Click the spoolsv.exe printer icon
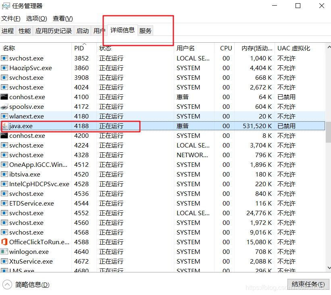Screen dimensions: 331x295 tap(4, 106)
